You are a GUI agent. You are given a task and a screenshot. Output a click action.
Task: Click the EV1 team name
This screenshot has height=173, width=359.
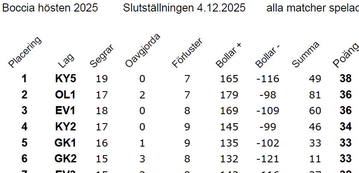click(65, 111)
